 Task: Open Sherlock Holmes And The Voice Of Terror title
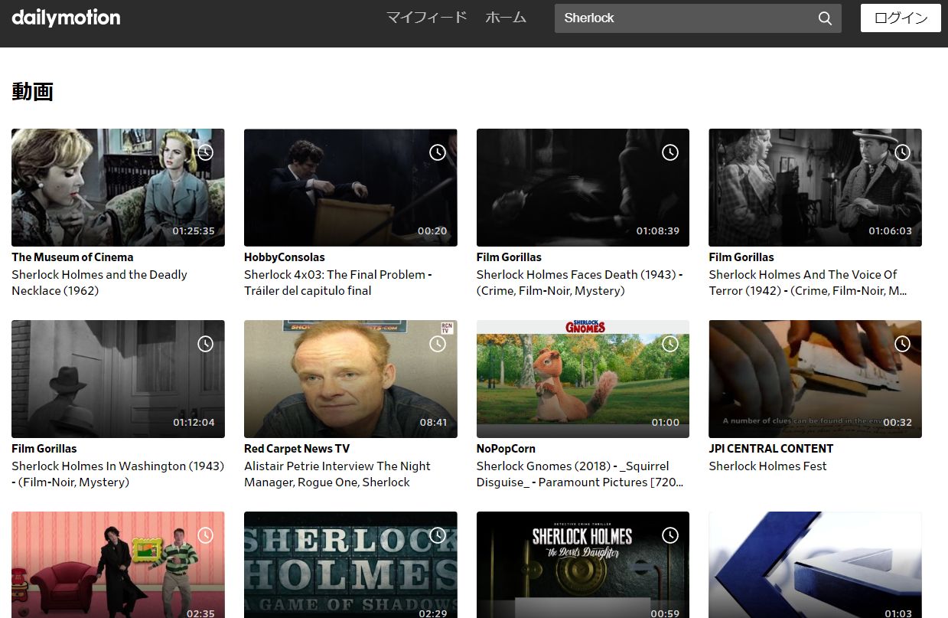(808, 283)
